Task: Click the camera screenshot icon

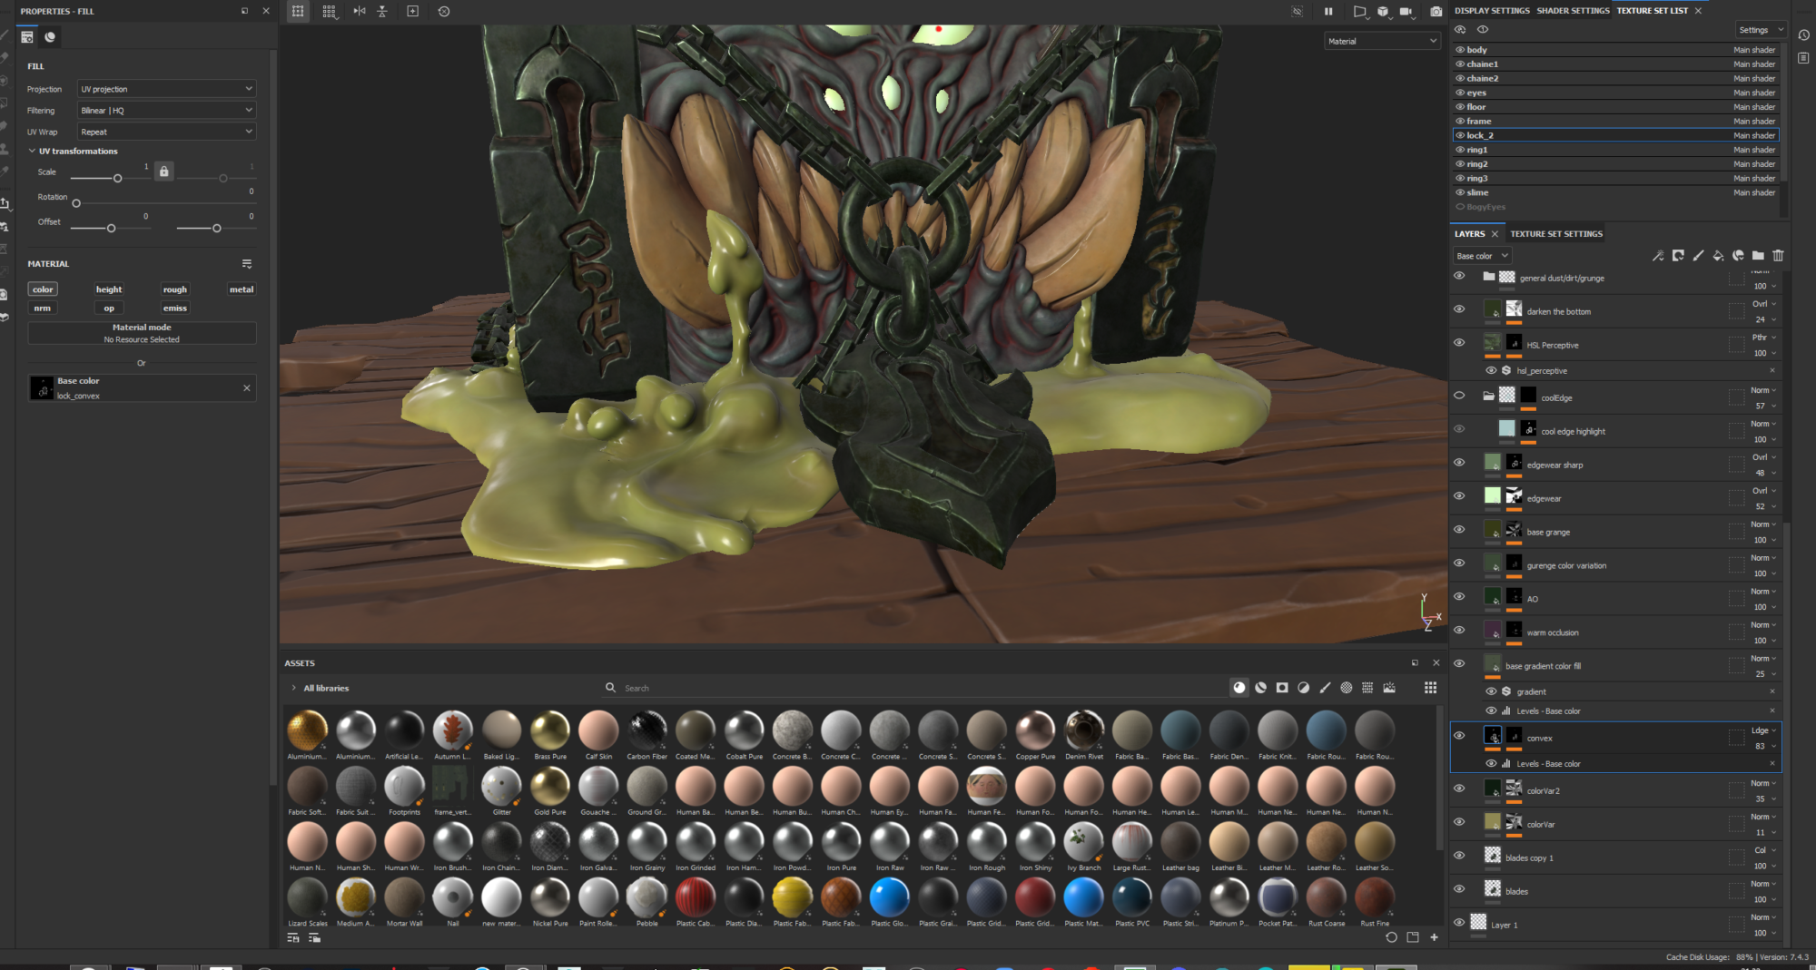Action: 1436,11
